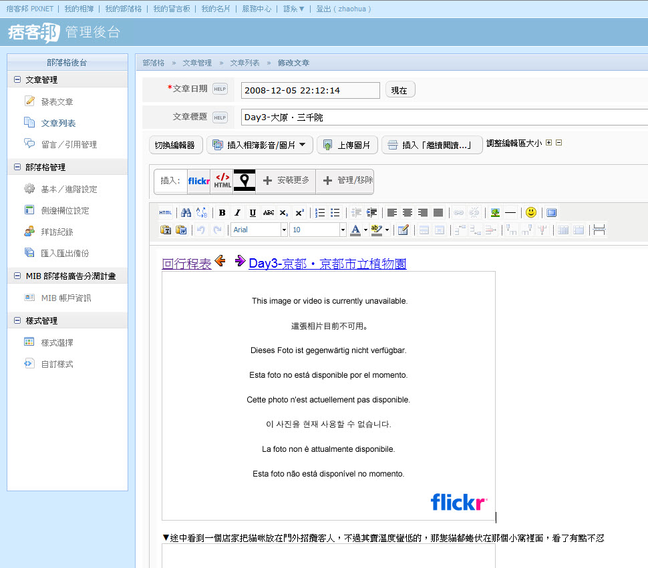Click the 現在 button beside date
Viewport: 648px width, 568px height.
pyautogui.click(x=399, y=90)
